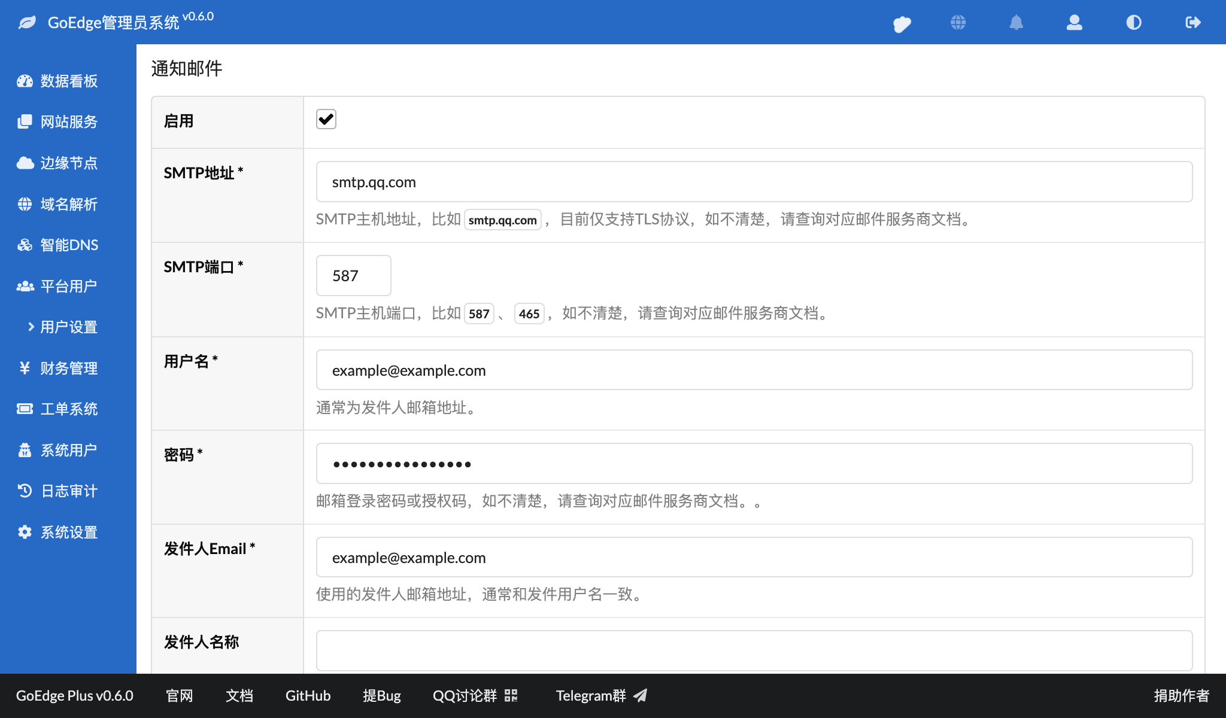
Task: Click the history icon beside 日志审计
Action: point(25,491)
